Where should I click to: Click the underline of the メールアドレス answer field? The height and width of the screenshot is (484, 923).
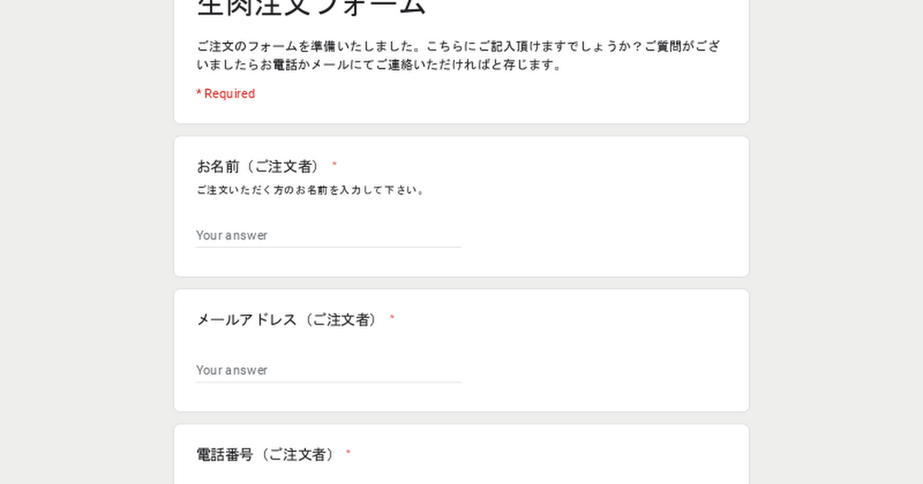[x=328, y=382]
